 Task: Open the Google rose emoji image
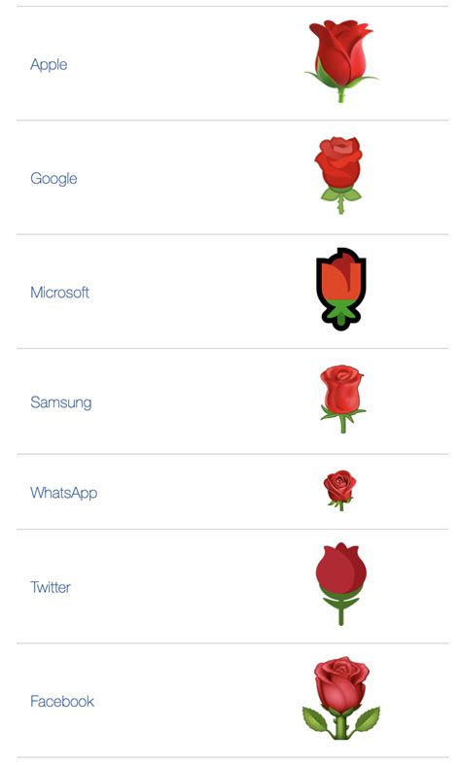340,175
